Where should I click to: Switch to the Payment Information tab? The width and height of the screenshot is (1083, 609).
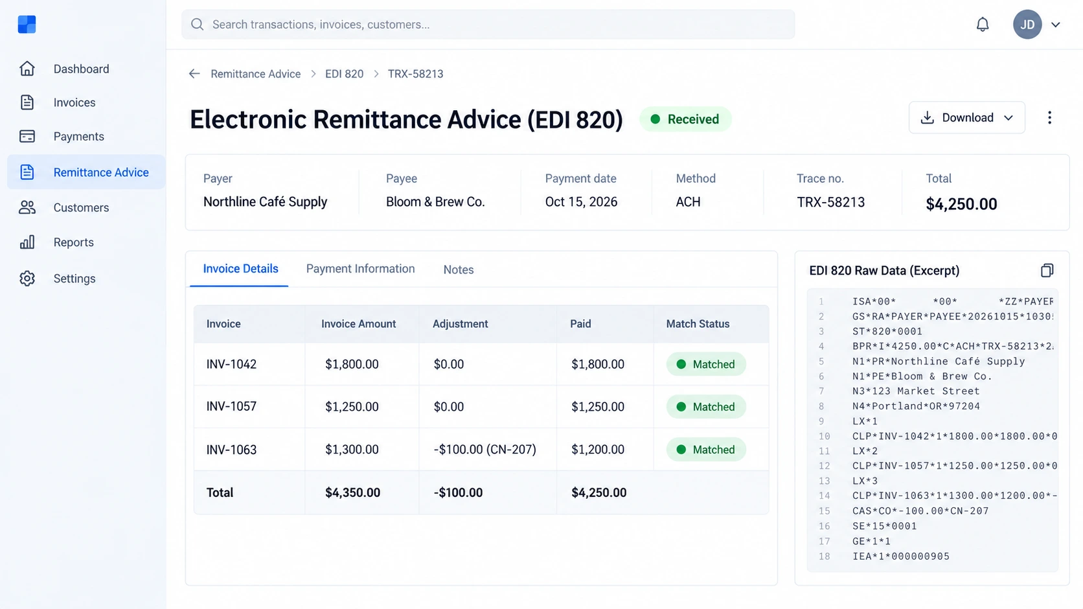pos(360,269)
